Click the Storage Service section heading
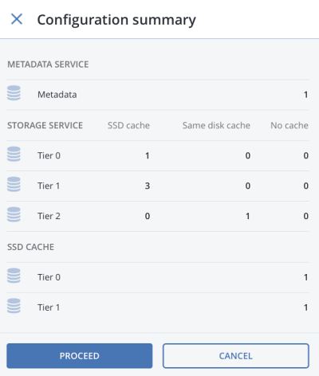This screenshot has width=319, height=376. [45, 125]
